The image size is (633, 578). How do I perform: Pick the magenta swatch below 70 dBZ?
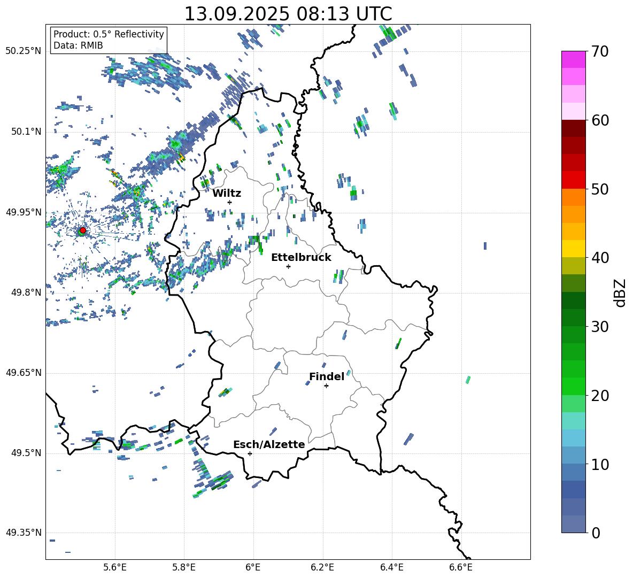(x=574, y=59)
